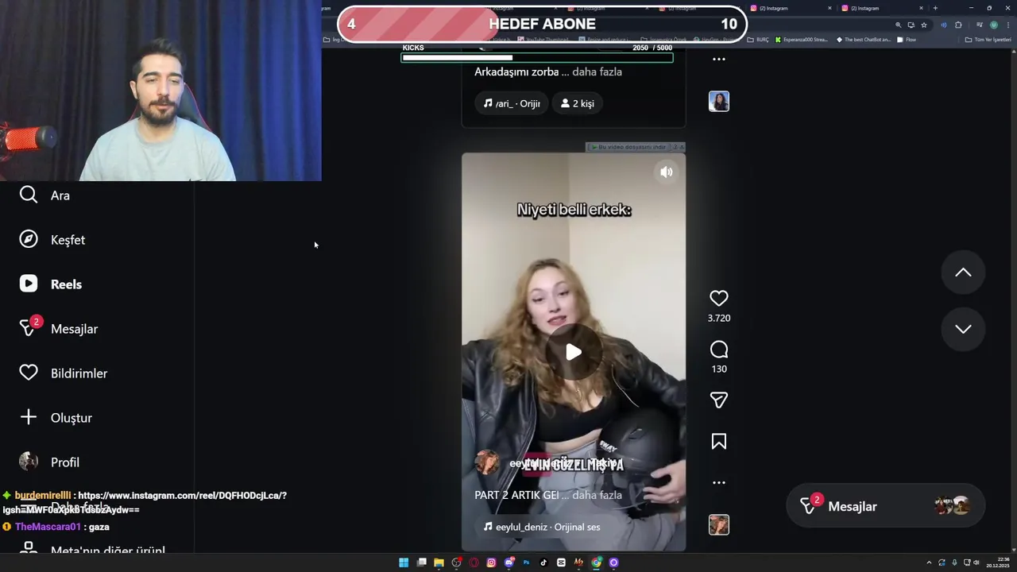Screen dimensions: 1017x572
Task: Open Photoshop from the taskbar
Action: [526, 562]
